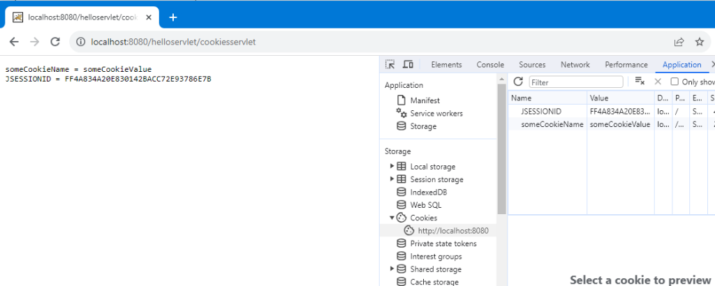This screenshot has width=715, height=286.
Task: Toggle the device toolbar icon
Action: 408,65
